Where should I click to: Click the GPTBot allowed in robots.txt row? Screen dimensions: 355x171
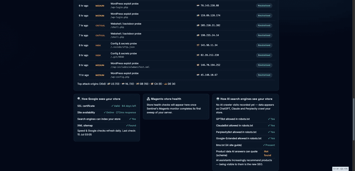click(245, 119)
